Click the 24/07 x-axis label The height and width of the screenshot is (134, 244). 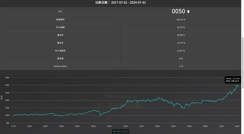[237, 126]
